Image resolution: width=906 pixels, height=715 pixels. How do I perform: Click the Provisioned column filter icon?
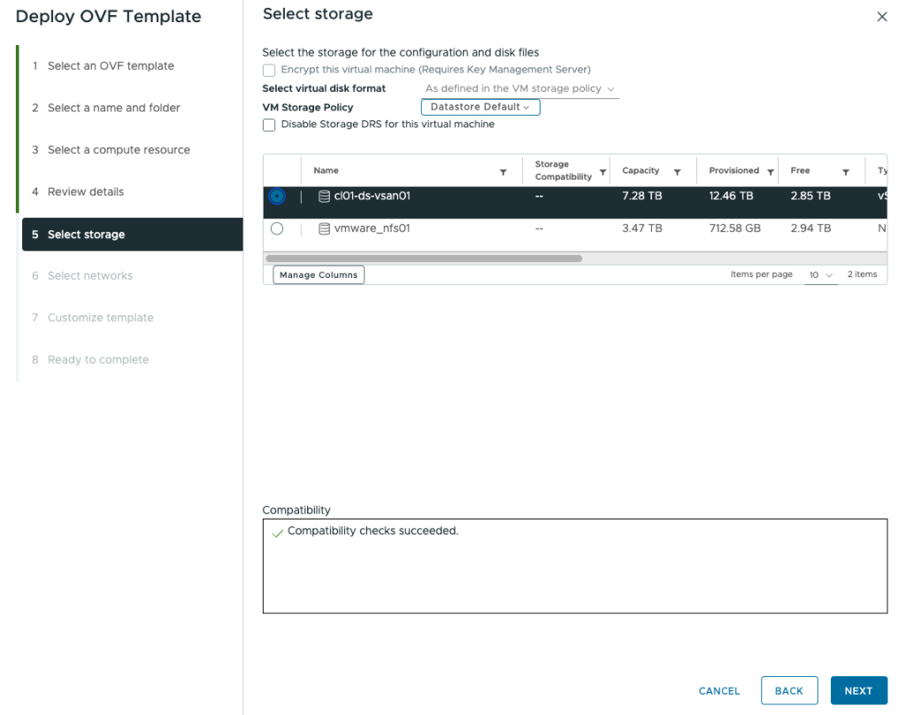[x=771, y=172]
